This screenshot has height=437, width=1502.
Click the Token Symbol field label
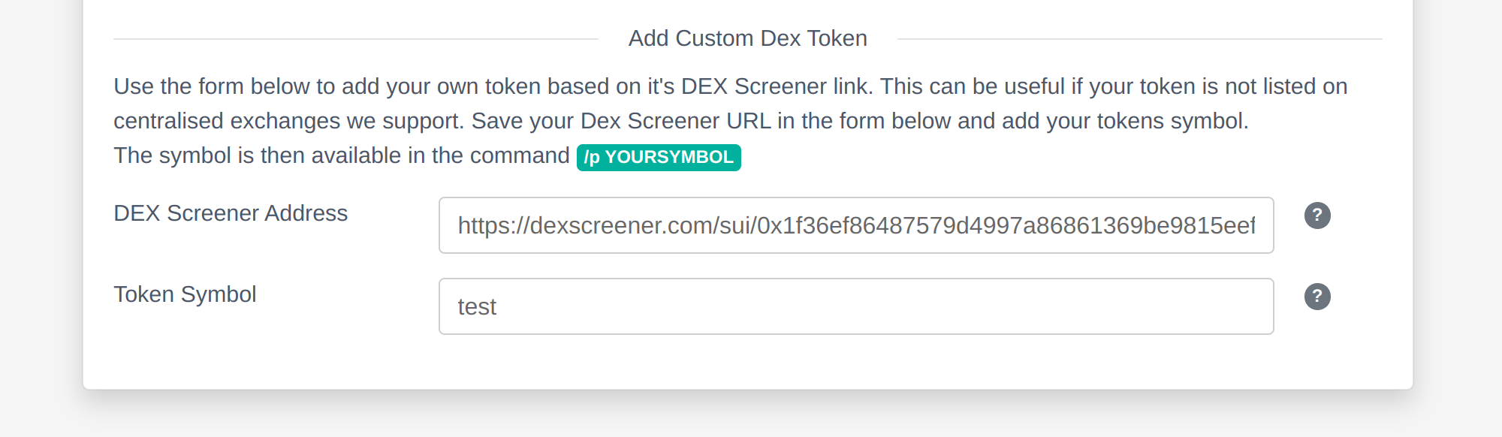pos(185,294)
